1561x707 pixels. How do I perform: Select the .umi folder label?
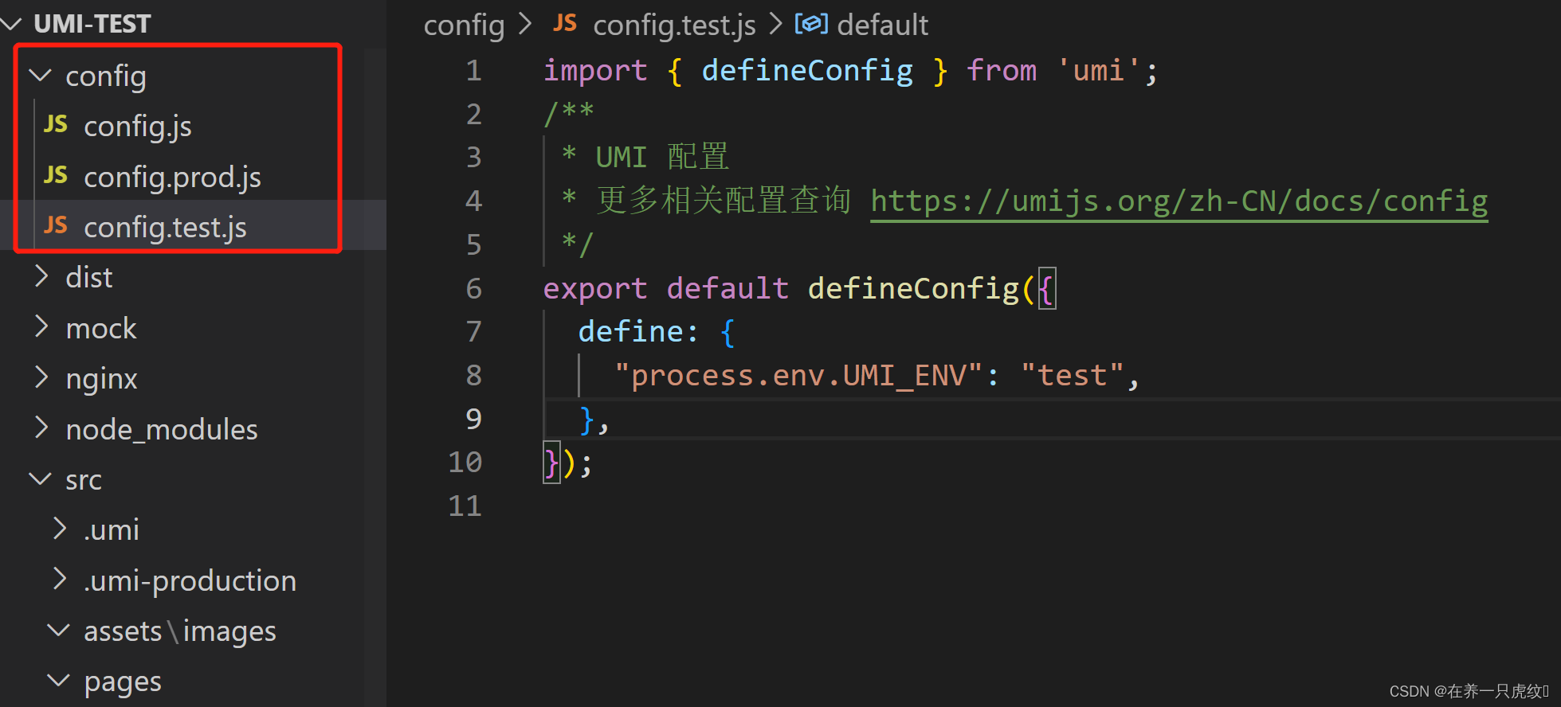click(x=112, y=530)
